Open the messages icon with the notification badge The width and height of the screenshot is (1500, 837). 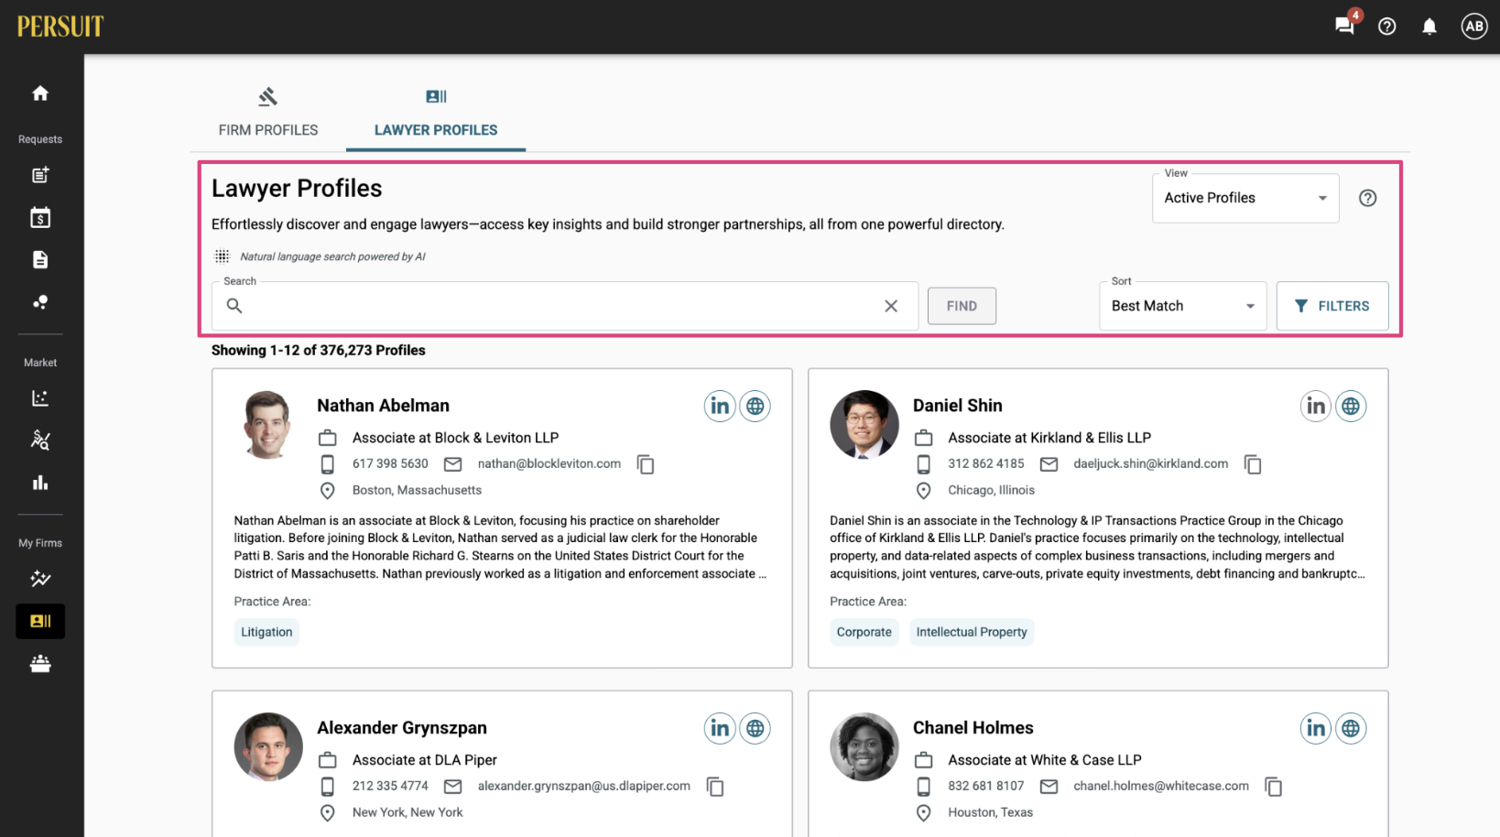[x=1344, y=26]
